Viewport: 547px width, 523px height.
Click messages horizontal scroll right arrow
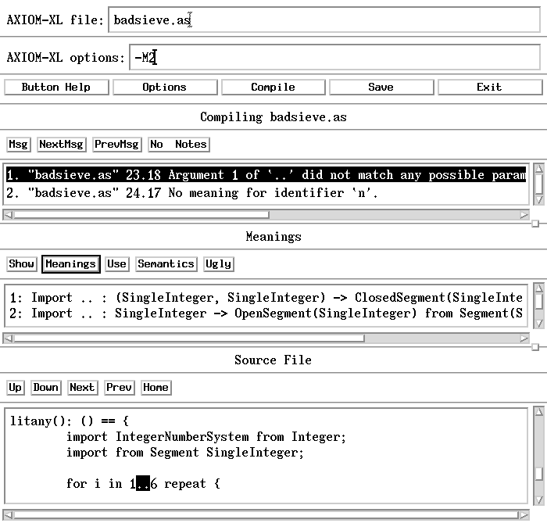(x=524, y=215)
